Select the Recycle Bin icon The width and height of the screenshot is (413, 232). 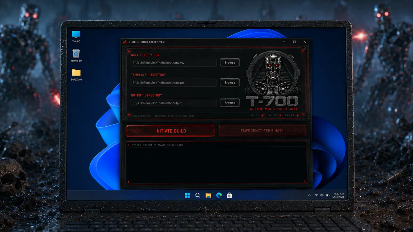pos(76,56)
